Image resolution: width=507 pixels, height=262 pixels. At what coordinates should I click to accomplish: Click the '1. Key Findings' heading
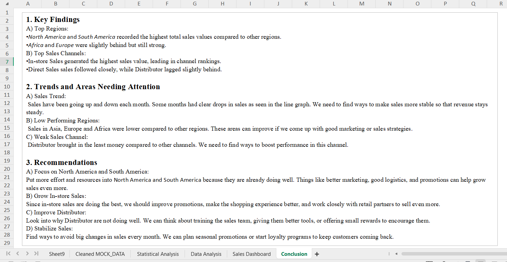53,20
